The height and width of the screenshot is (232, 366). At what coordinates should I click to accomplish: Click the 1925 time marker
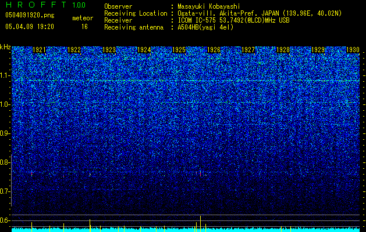click(179, 50)
